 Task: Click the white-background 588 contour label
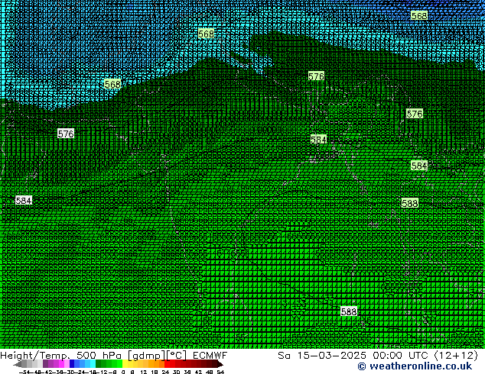coord(349,311)
